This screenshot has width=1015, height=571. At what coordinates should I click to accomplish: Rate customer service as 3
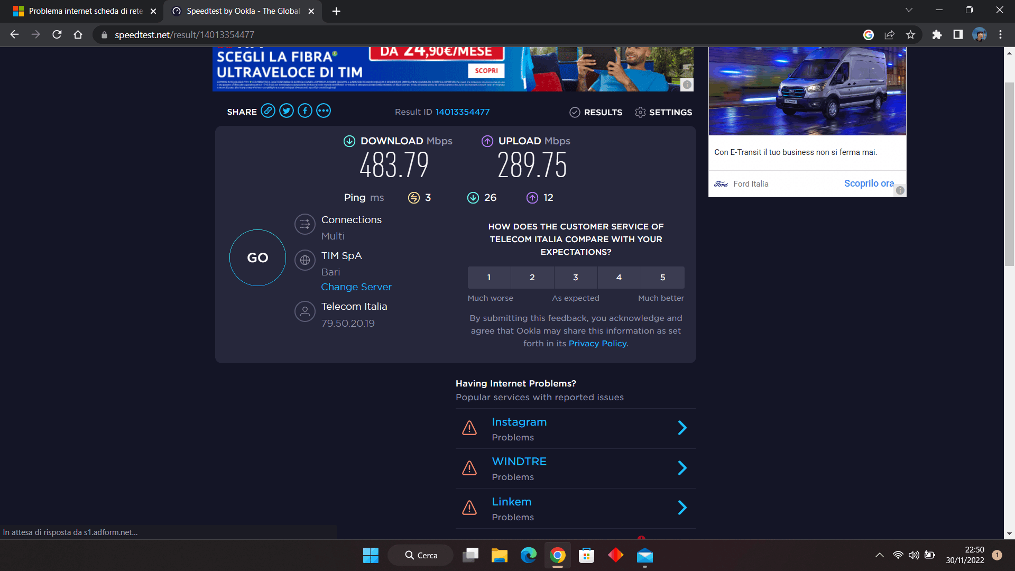[576, 278]
